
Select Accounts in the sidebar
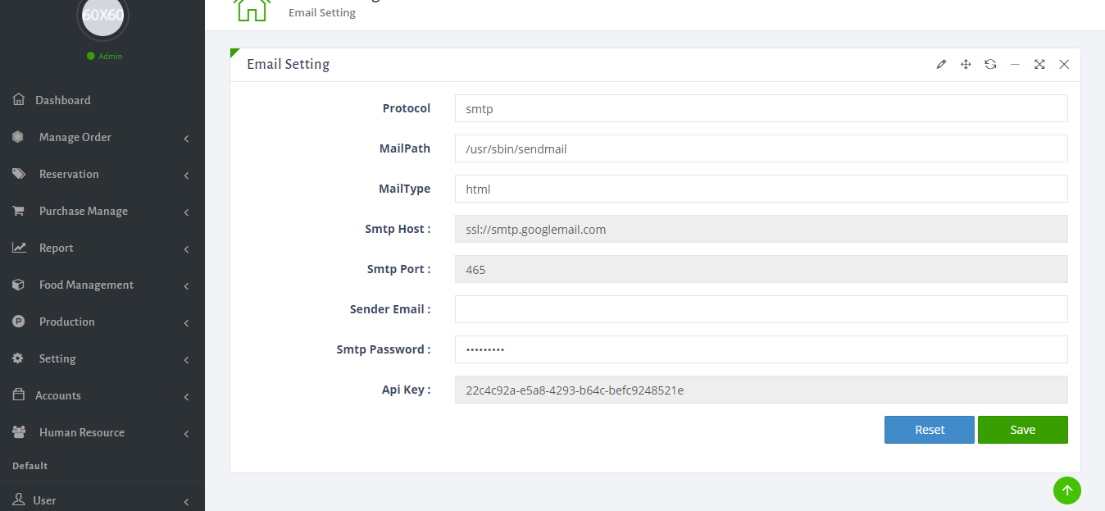point(58,395)
